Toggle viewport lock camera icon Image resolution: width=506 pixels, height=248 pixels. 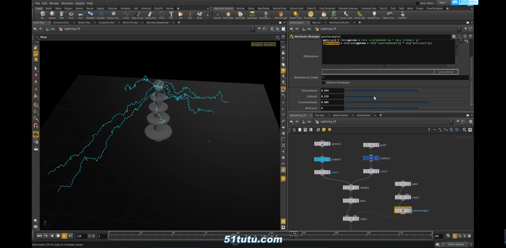coord(283,53)
